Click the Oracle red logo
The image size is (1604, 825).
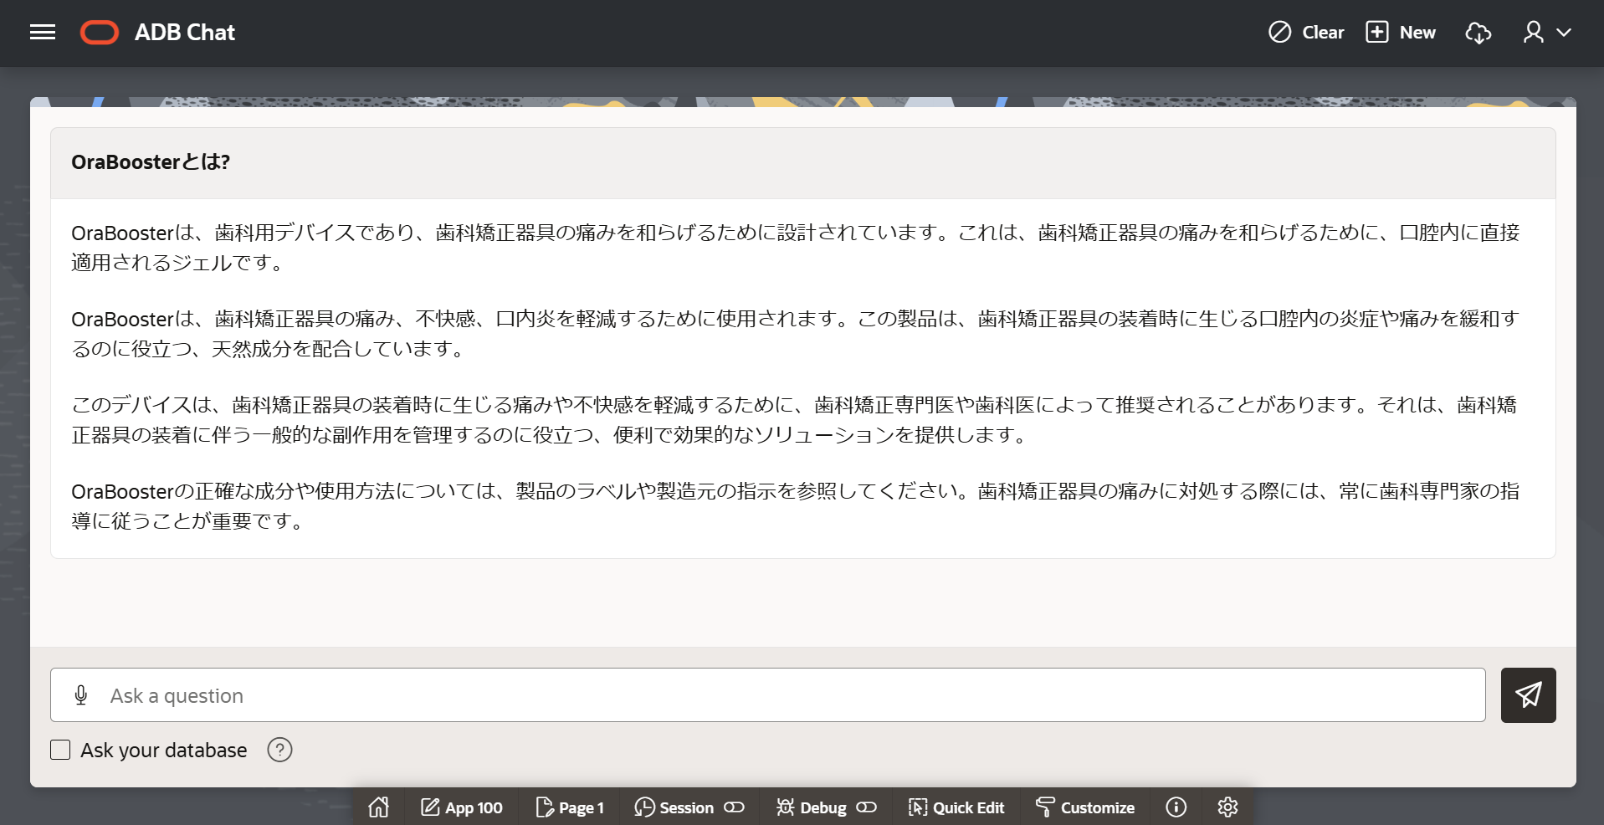(100, 33)
